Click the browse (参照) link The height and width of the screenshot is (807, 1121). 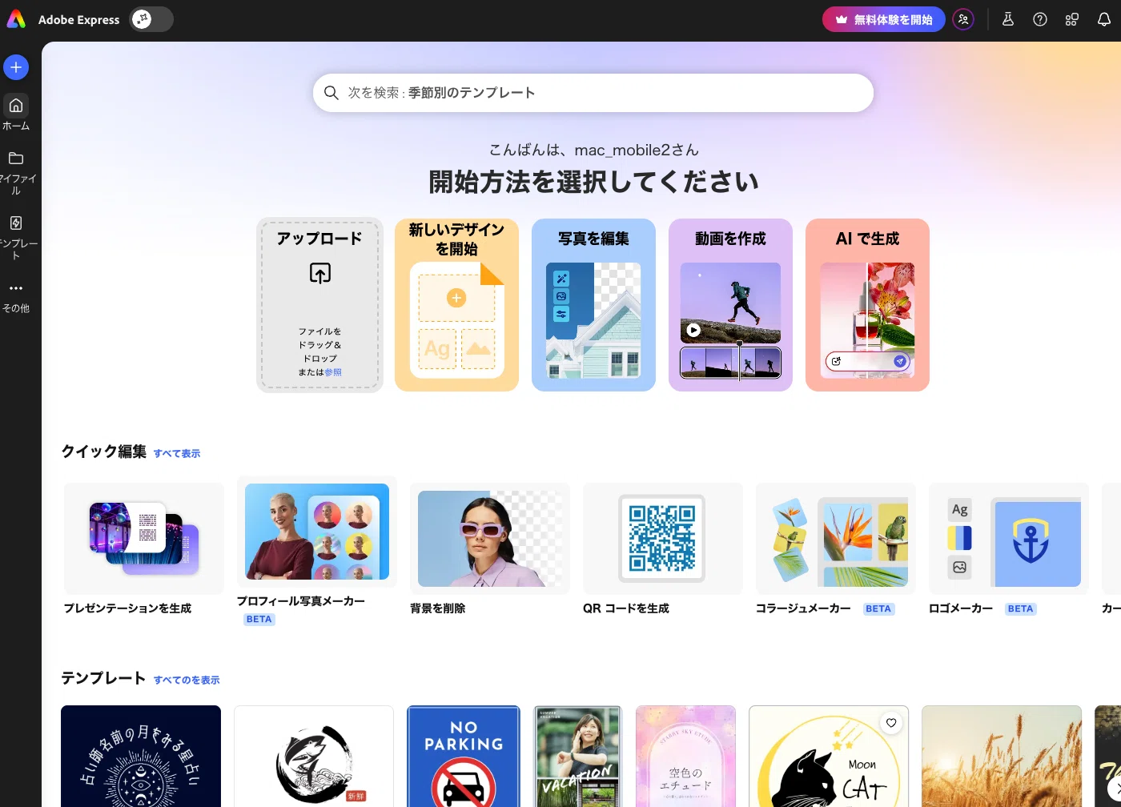tap(333, 372)
